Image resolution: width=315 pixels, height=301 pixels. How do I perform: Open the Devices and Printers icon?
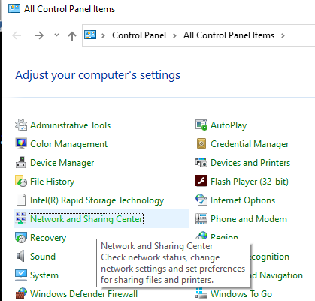tap(201, 162)
